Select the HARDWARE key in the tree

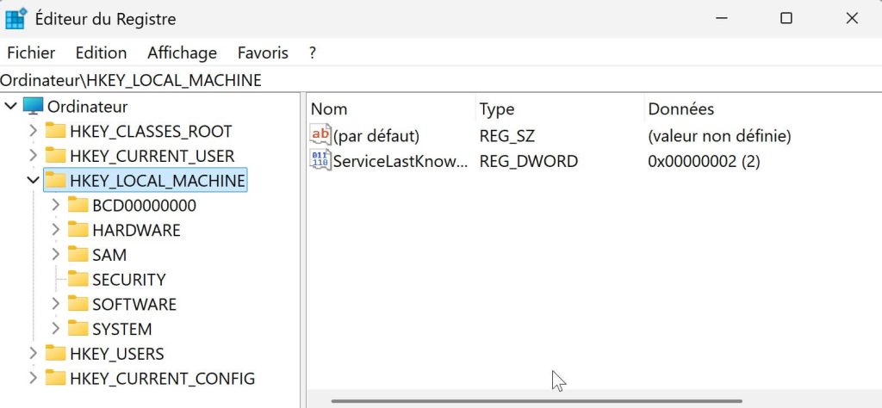coord(136,231)
